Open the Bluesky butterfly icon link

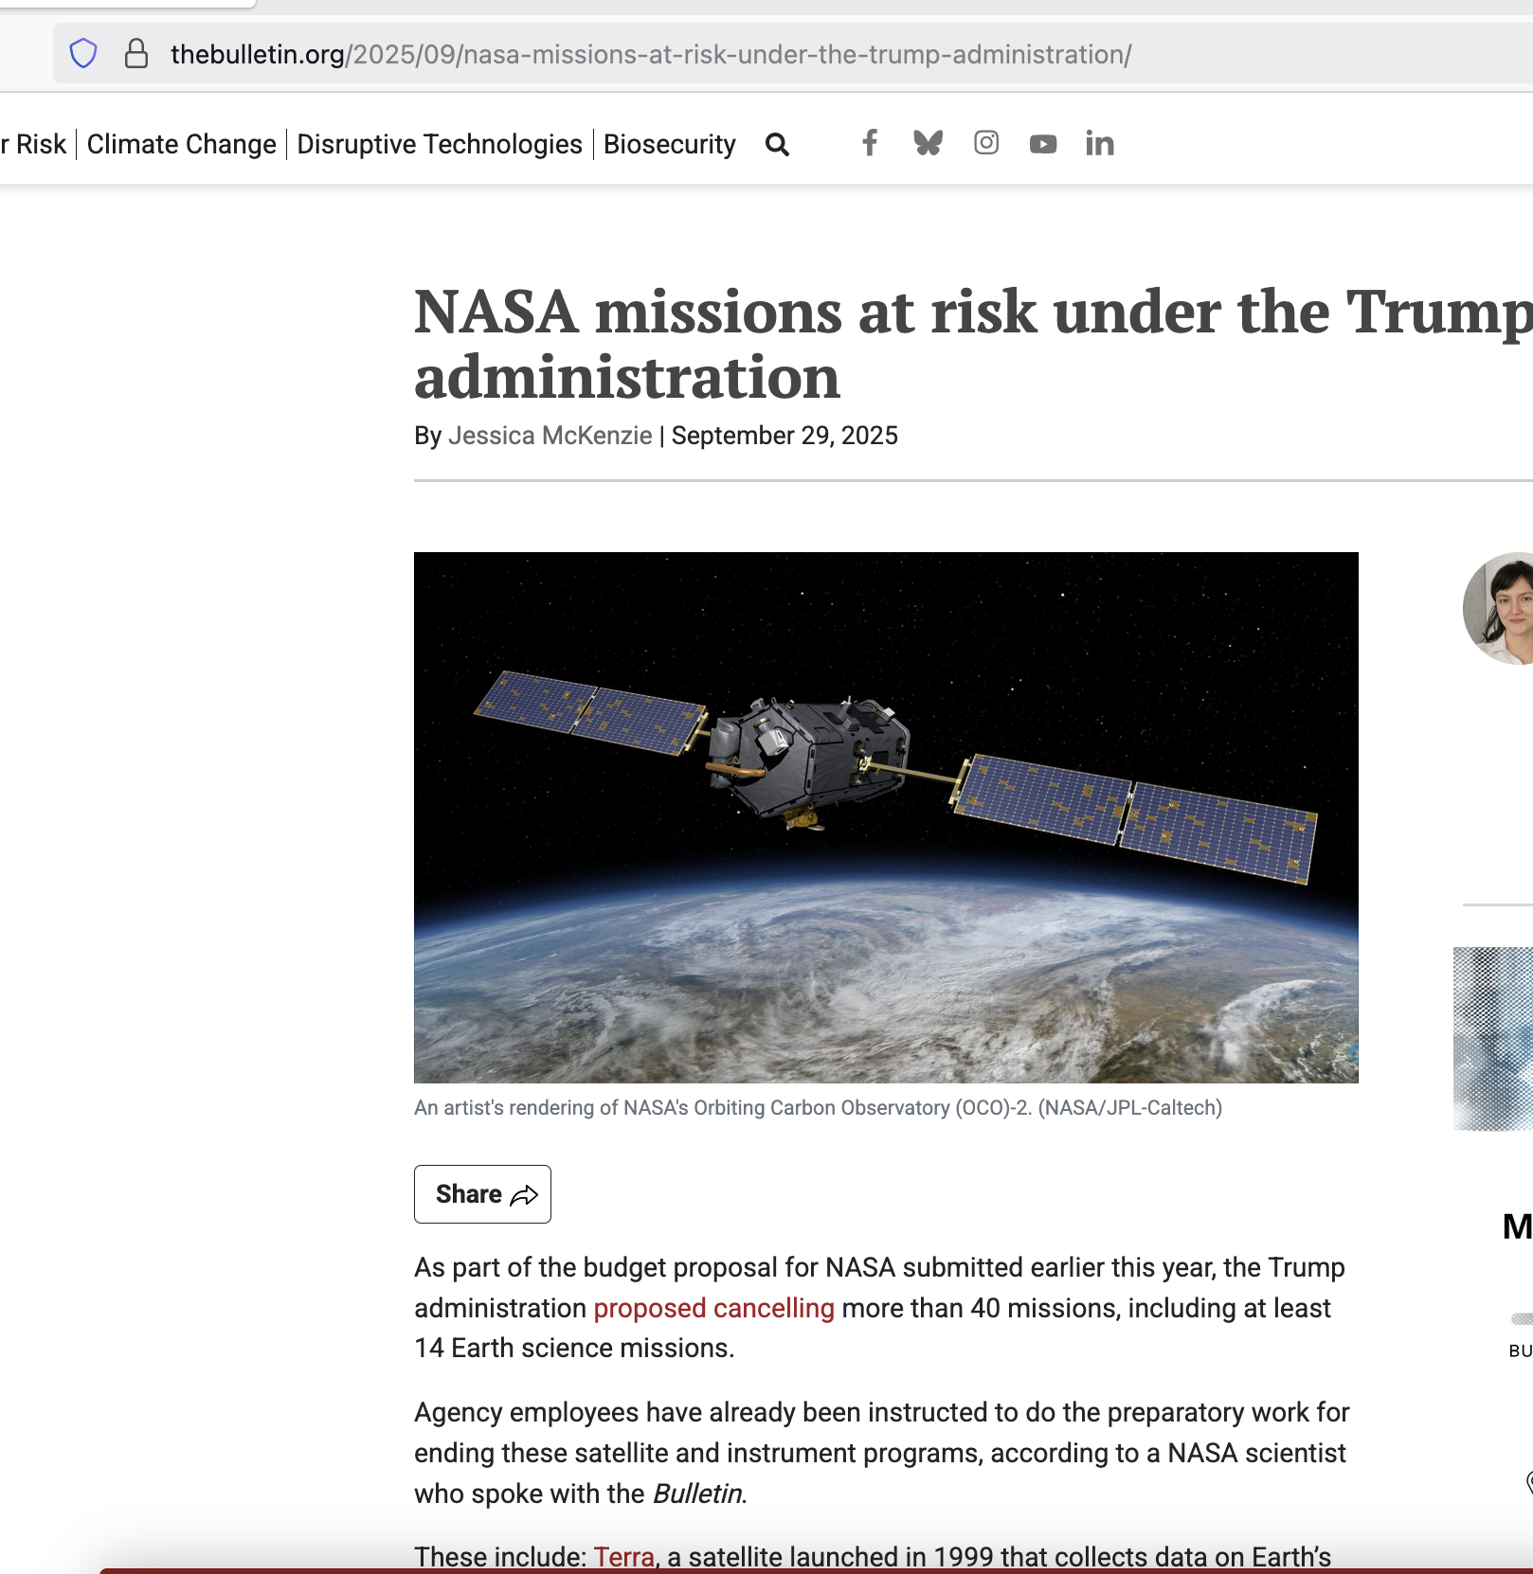click(x=928, y=143)
